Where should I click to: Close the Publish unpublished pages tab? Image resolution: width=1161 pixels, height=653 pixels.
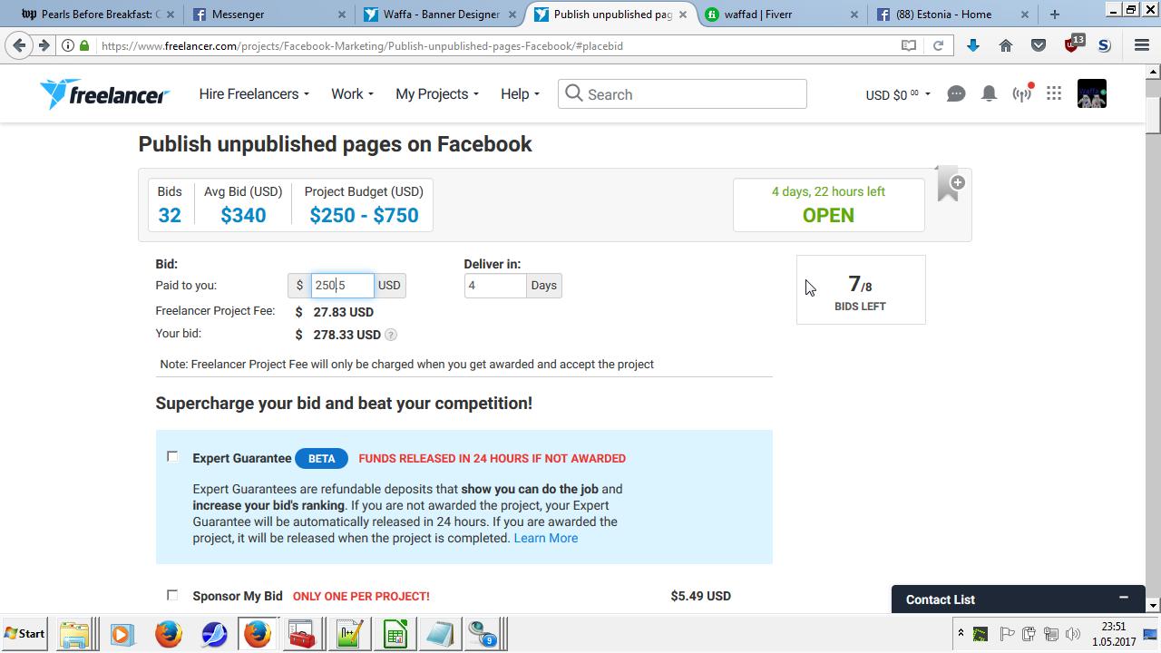[683, 15]
